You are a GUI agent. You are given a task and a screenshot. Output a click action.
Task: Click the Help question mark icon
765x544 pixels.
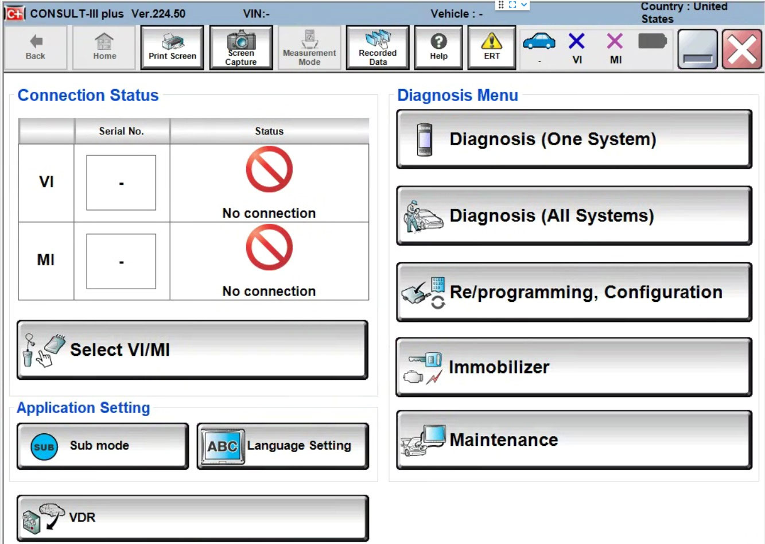(x=438, y=47)
